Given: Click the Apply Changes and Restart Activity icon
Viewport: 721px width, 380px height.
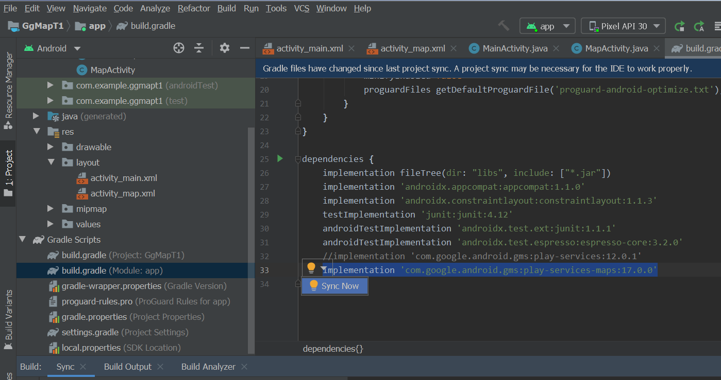Looking at the screenshot, I should coord(680,26).
